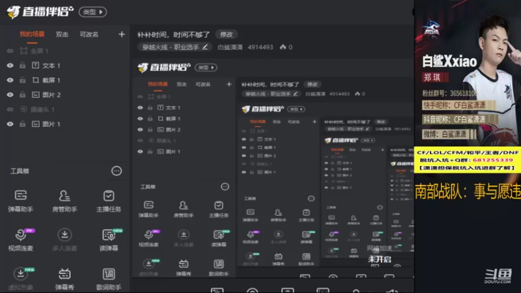Viewport: 521px width, 293px height.
Task: Open the 歌词助手 tool in main toolbox
Action: pos(109,279)
